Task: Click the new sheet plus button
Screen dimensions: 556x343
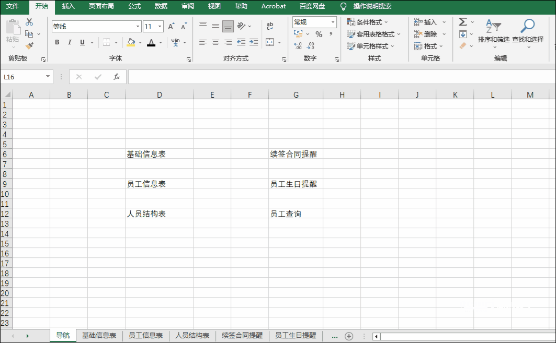Action: tap(349, 336)
